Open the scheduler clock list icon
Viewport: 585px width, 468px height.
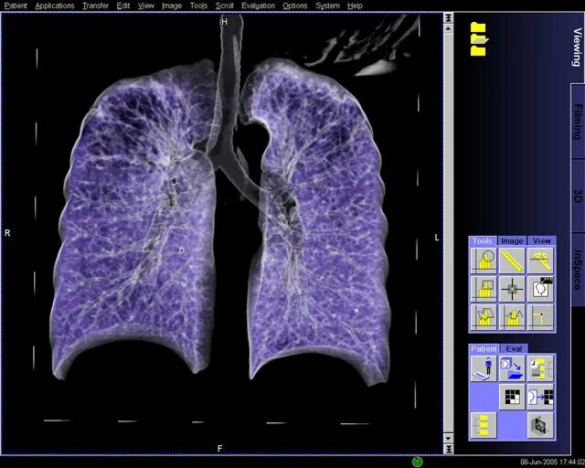pyautogui.click(x=540, y=368)
